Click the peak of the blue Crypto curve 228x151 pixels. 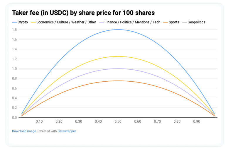(118, 30)
